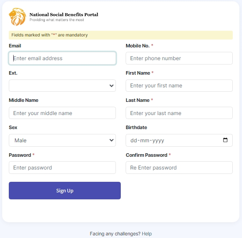
Task: Click the National Social Benefits Portal title
Action: tap(64, 14)
